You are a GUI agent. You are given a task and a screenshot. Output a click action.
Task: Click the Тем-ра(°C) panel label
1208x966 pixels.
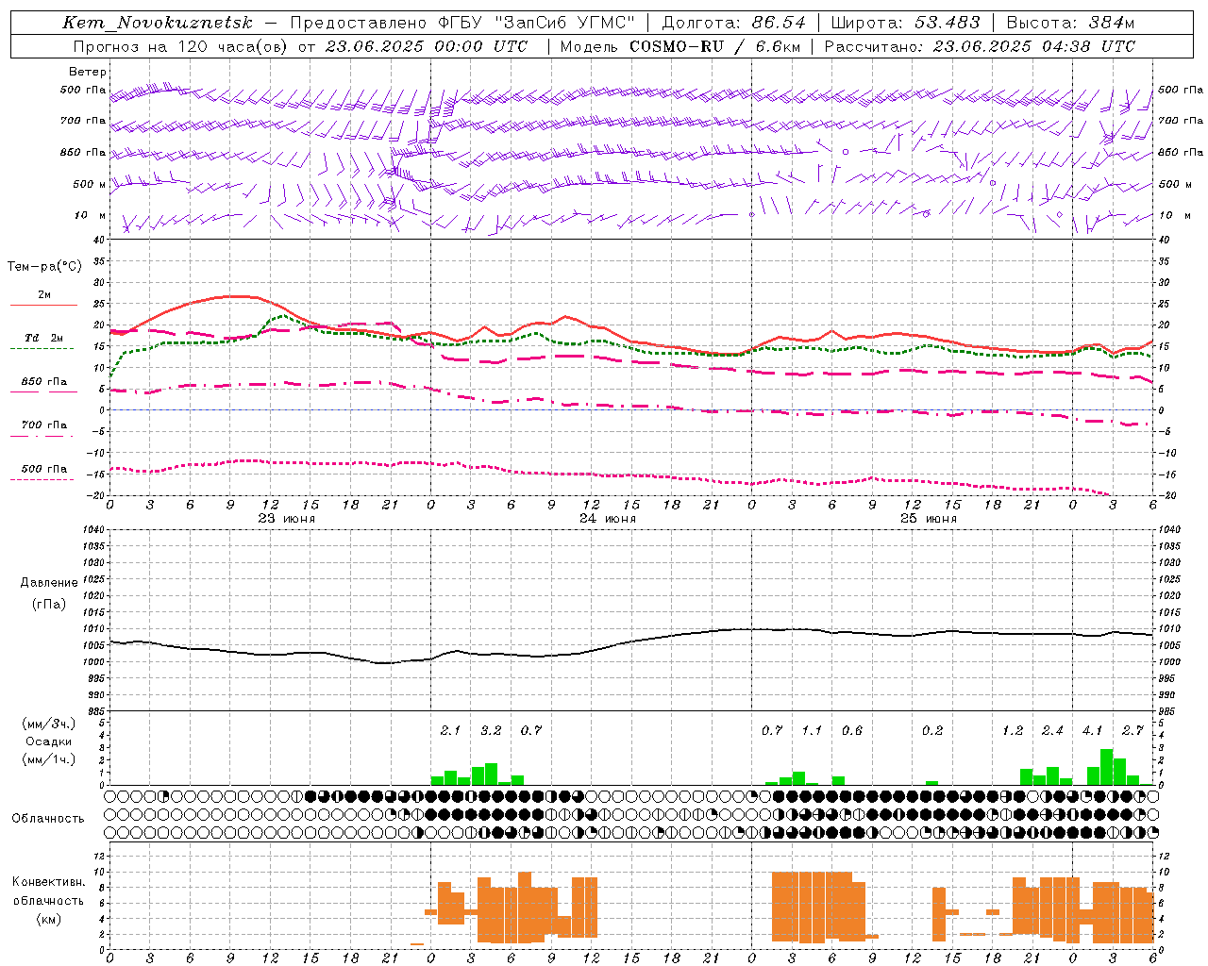[44, 267]
